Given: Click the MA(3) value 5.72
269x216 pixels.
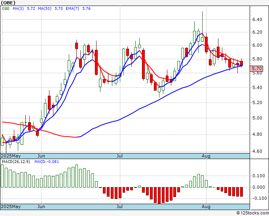Looking at the screenshot, I should [31, 9].
